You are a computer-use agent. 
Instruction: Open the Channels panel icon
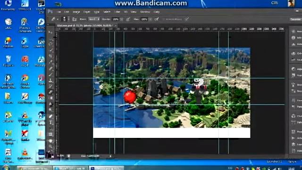[x=294, y=116]
